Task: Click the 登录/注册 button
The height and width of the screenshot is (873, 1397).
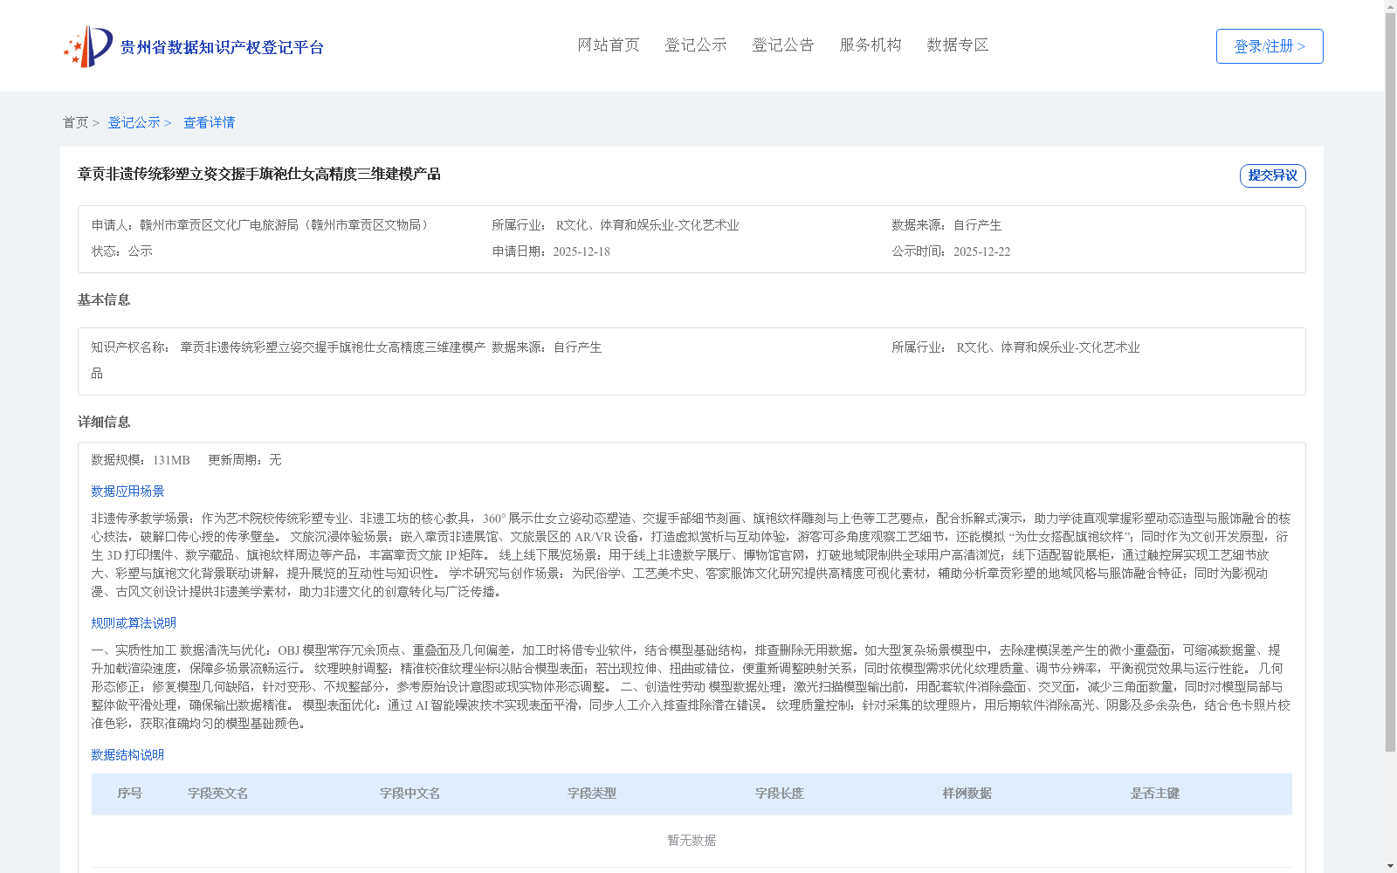Action: pyautogui.click(x=1270, y=46)
